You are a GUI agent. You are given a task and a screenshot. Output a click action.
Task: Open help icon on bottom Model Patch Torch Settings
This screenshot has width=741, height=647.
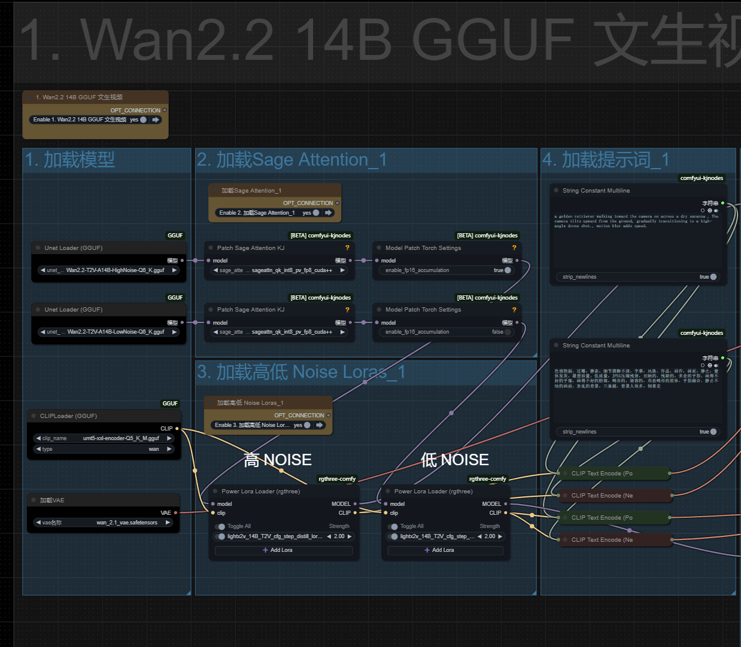point(514,310)
